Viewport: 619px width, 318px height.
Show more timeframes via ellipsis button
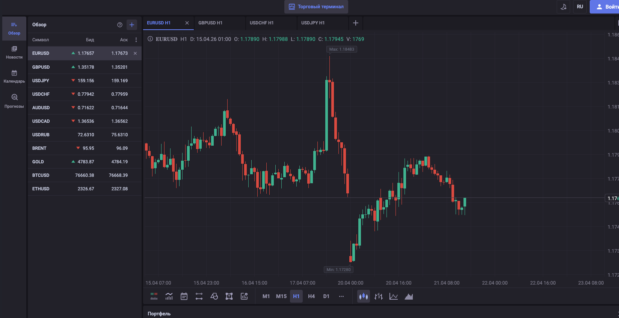click(x=341, y=296)
